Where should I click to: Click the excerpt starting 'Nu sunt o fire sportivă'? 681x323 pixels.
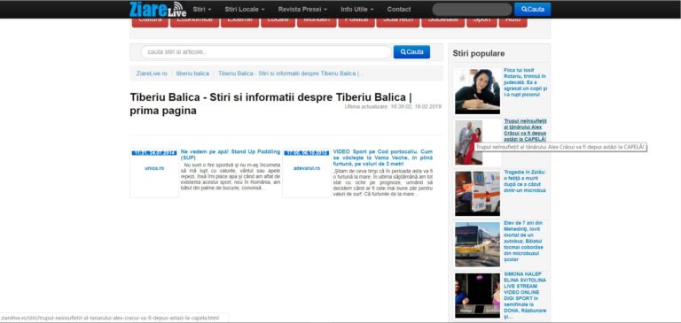[231, 176]
